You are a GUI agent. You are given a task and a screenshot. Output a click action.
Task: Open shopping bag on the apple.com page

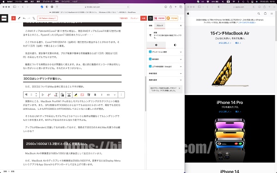(x=265, y=13)
